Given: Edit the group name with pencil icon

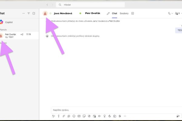Looking at the screenshot, I should pyautogui.click(x=108, y=14).
